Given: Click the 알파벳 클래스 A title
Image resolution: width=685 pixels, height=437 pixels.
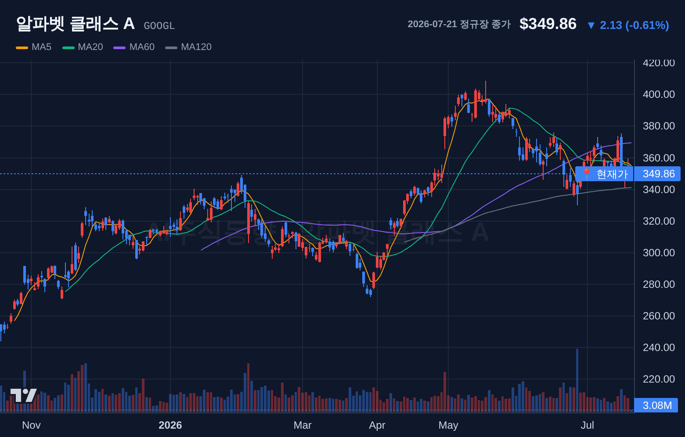Looking at the screenshot, I should tap(76, 24).
